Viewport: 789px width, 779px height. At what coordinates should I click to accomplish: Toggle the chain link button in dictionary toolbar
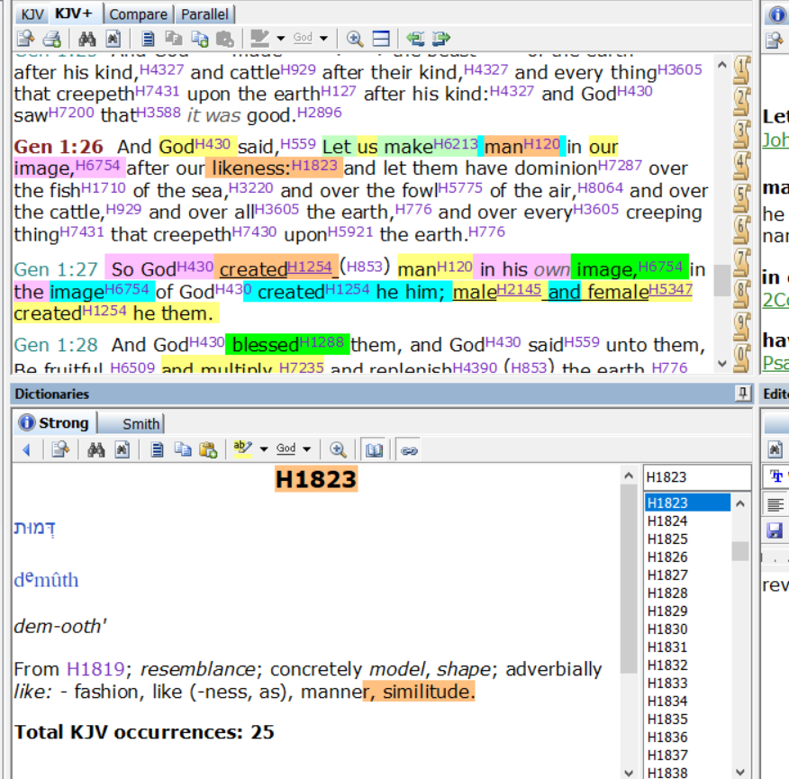point(409,450)
